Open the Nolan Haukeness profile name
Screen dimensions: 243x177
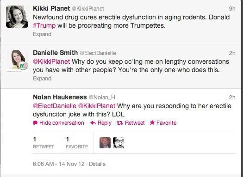click(60, 97)
